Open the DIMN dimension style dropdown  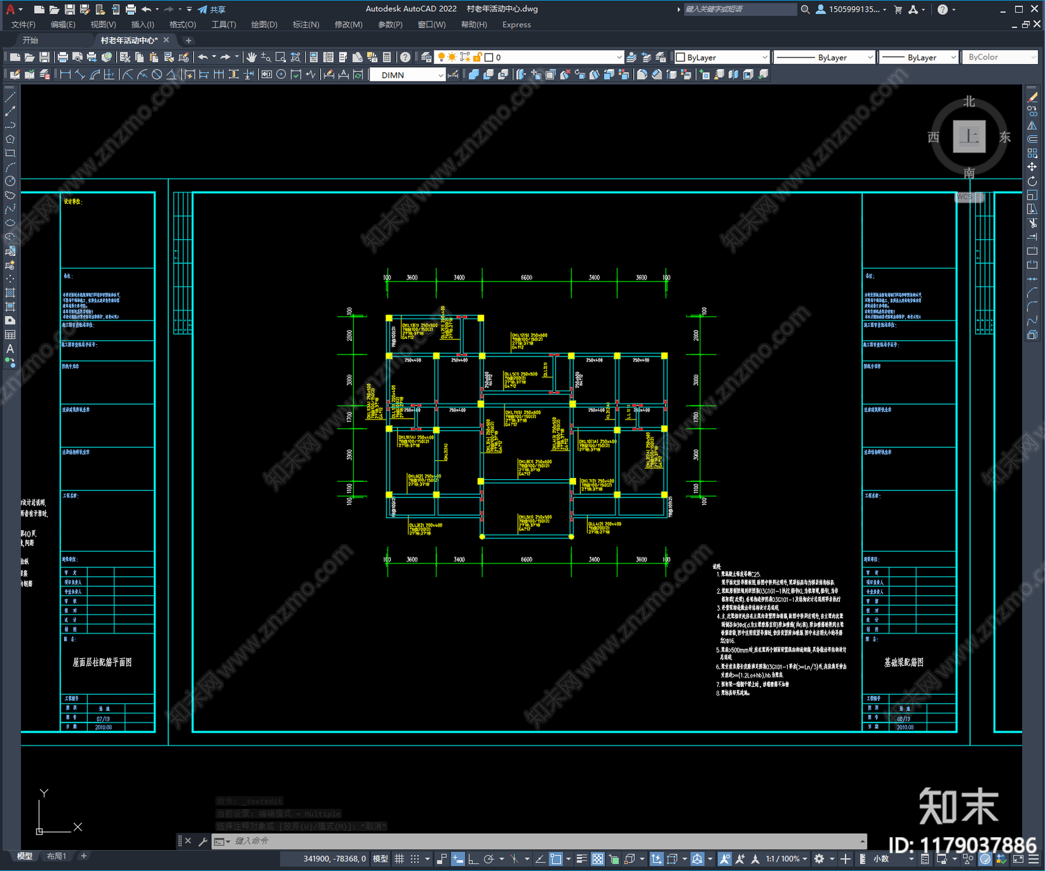[x=408, y=75]
